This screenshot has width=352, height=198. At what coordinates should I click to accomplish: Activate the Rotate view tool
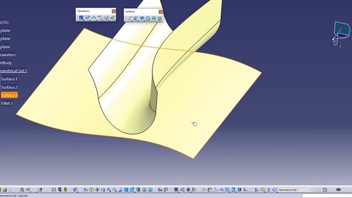tap(103, 190)
